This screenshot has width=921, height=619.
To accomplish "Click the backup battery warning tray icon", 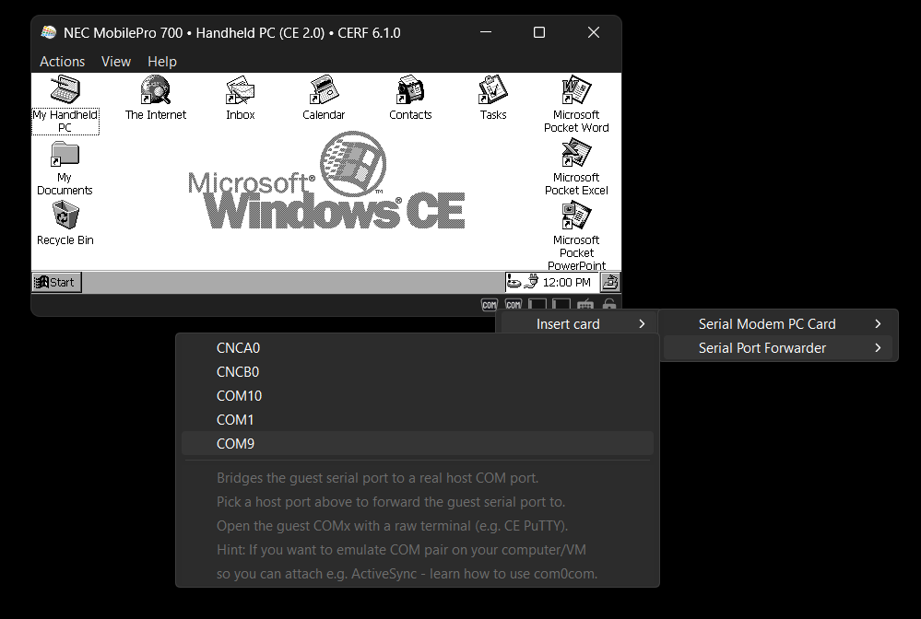I will pyautogui.click(x=514, y=282).
